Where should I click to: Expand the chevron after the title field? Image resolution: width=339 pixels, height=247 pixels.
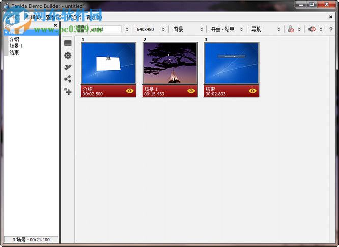point(127,29)
